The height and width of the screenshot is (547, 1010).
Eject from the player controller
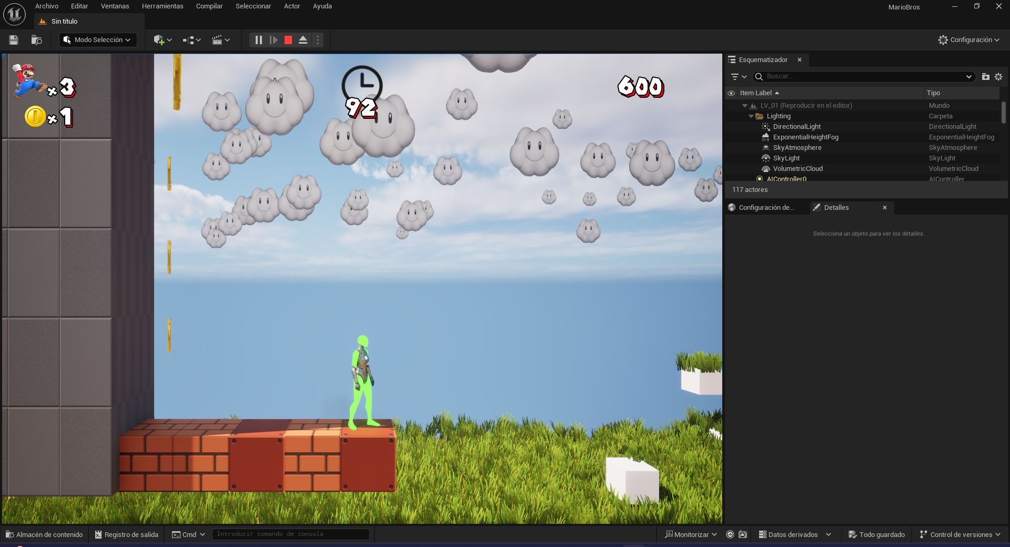click(x=303, y=40)
